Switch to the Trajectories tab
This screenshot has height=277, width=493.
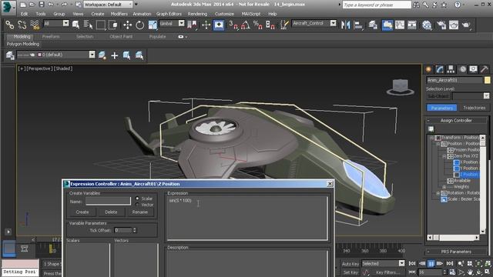click(x=474, y=108)
